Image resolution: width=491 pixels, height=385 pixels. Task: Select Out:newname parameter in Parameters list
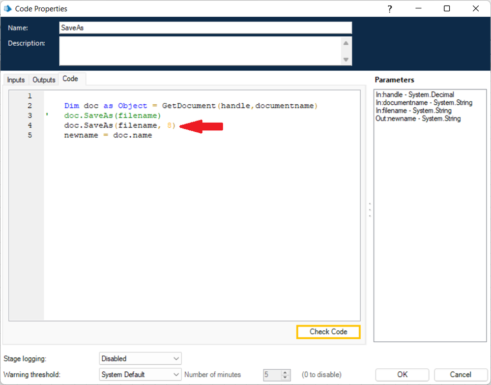coord(418,118)
